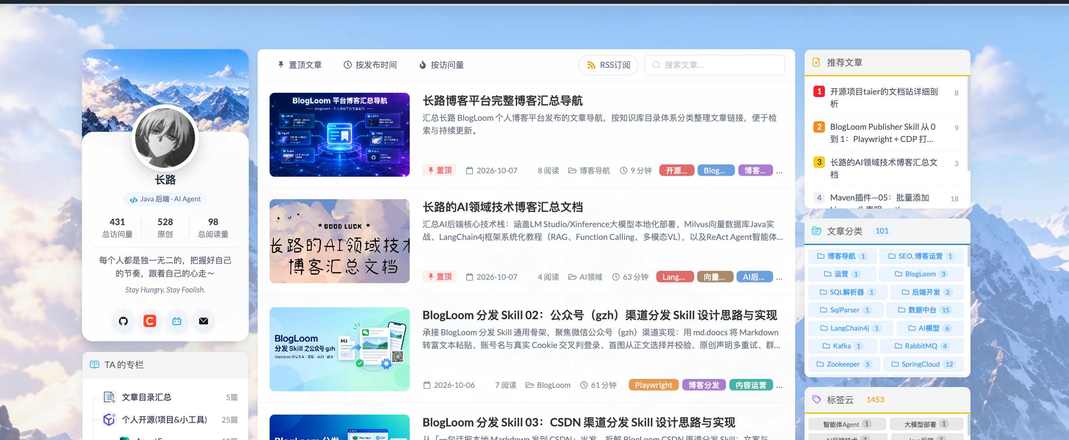
Task: Focus the 搜索文章 search field
Action: pyautogui.click(x=715, y=65)
